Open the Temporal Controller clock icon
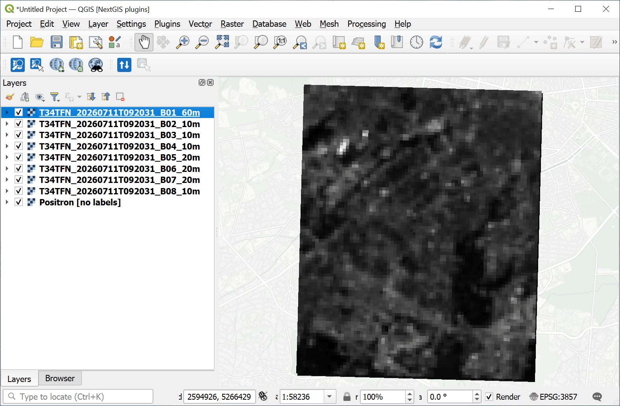This screenshot has width=620, height=406. click(x=417, y=42)
